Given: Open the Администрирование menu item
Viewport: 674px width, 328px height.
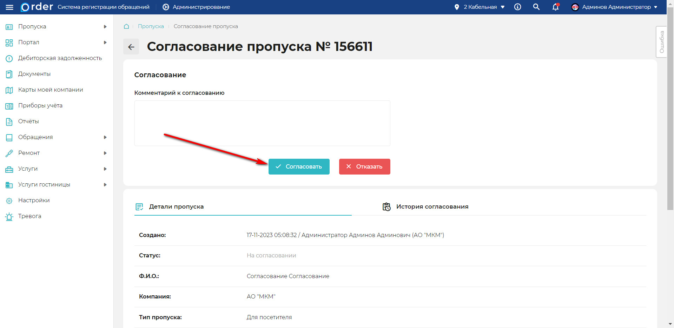Looking at the screenshot, I should 196,7.
